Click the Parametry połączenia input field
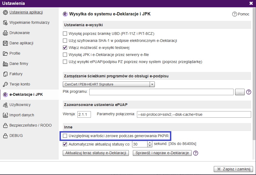This screenshot has height=175, width=256. click(x=194, y=114)
